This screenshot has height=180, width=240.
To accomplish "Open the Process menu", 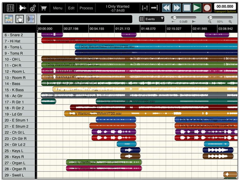I will point(86,8).
